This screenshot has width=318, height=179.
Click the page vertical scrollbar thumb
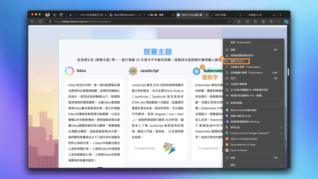pos(288,72)
